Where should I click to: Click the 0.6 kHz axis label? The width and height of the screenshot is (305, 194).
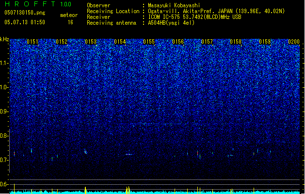click(x=4, y=184)
